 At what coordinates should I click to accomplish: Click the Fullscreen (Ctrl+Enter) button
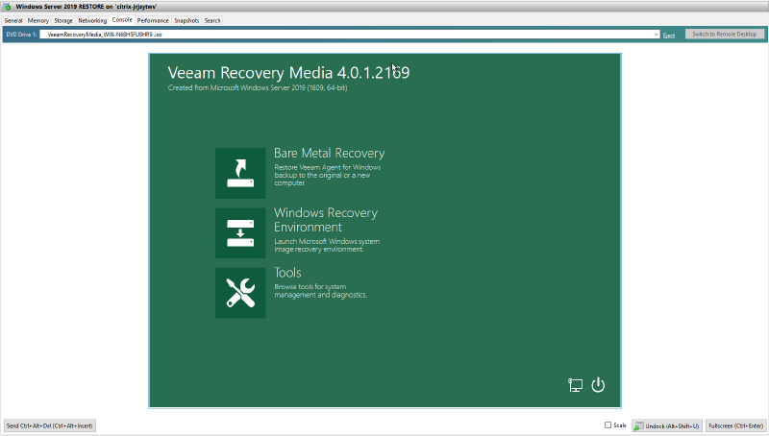[735, 425]
